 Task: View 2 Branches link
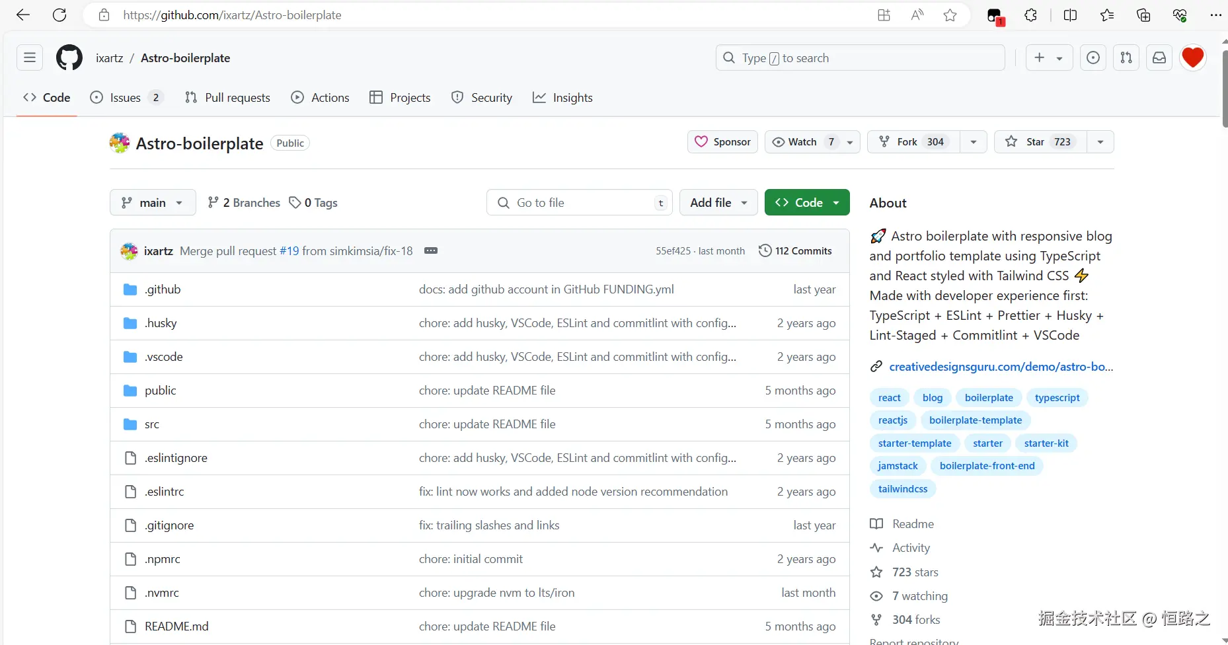pyautogui.click(x=244, y=203)
